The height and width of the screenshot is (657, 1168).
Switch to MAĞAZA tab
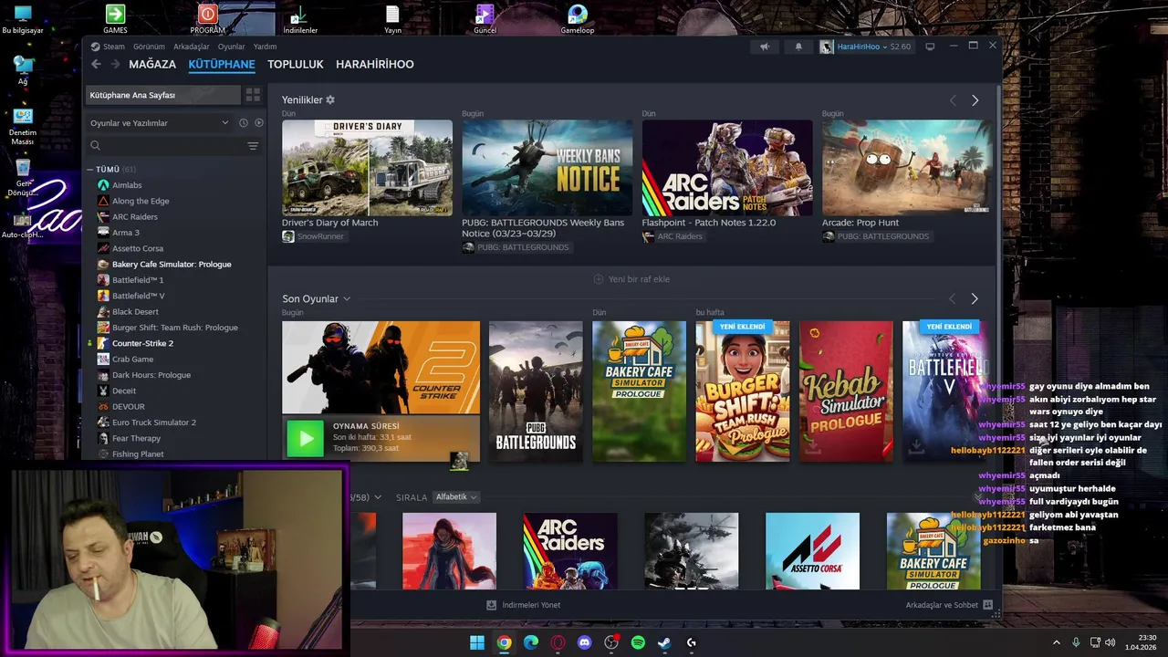[x=152, y=64]
